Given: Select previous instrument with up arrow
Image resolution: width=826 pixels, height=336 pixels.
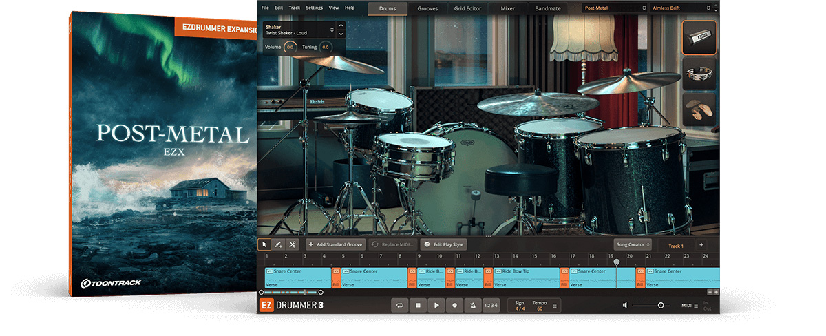Looking at the screenshot, I should (x=340, y=27).
